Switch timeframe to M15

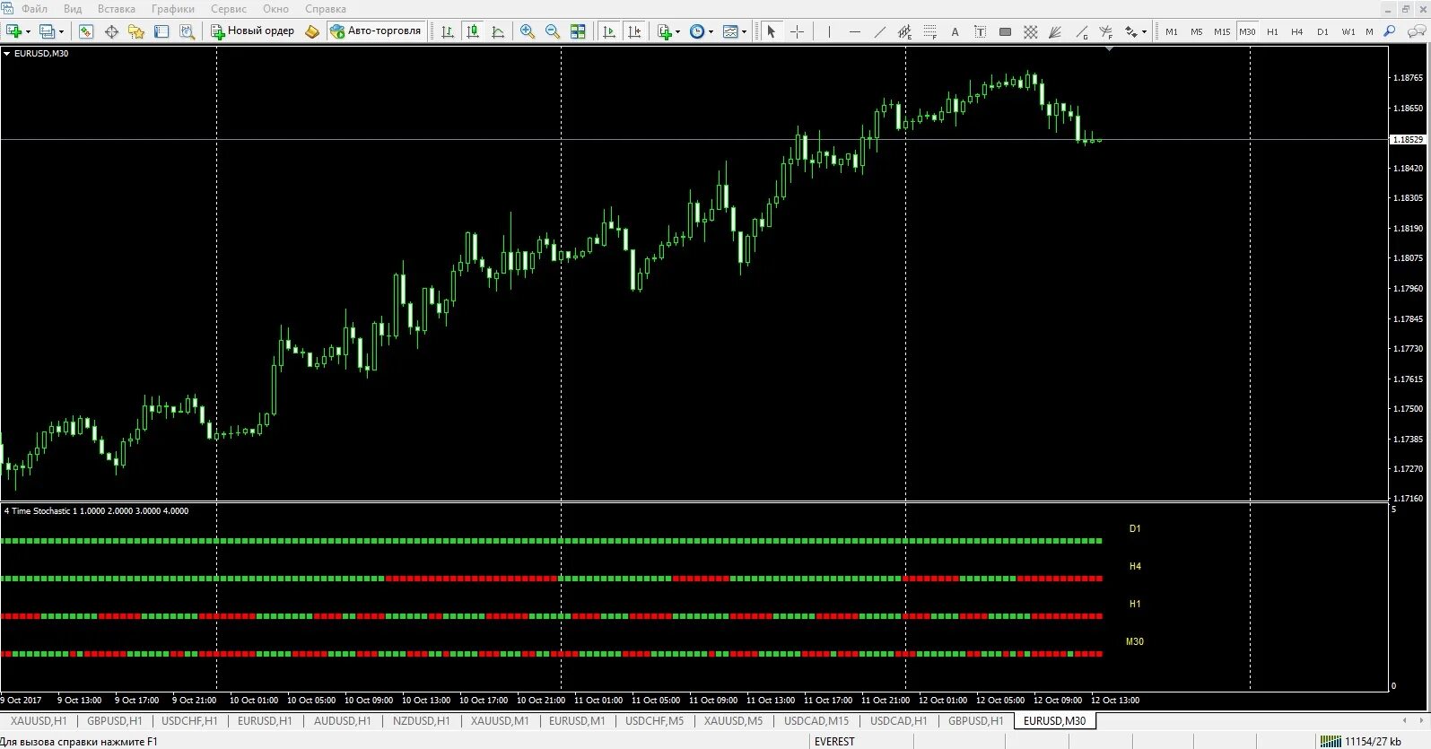pos(1222,31)
